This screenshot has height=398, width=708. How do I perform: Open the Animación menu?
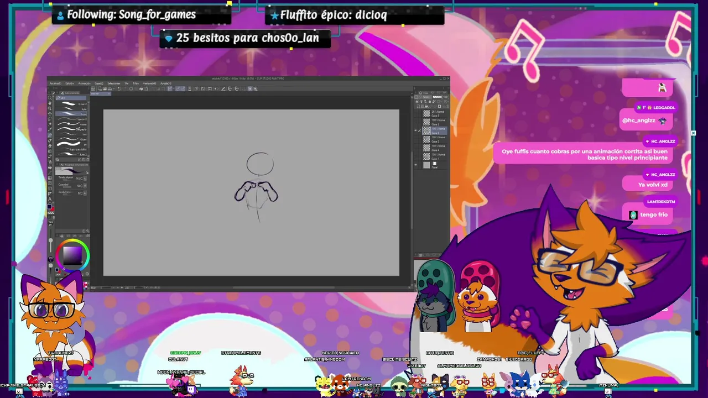point(84,83)
